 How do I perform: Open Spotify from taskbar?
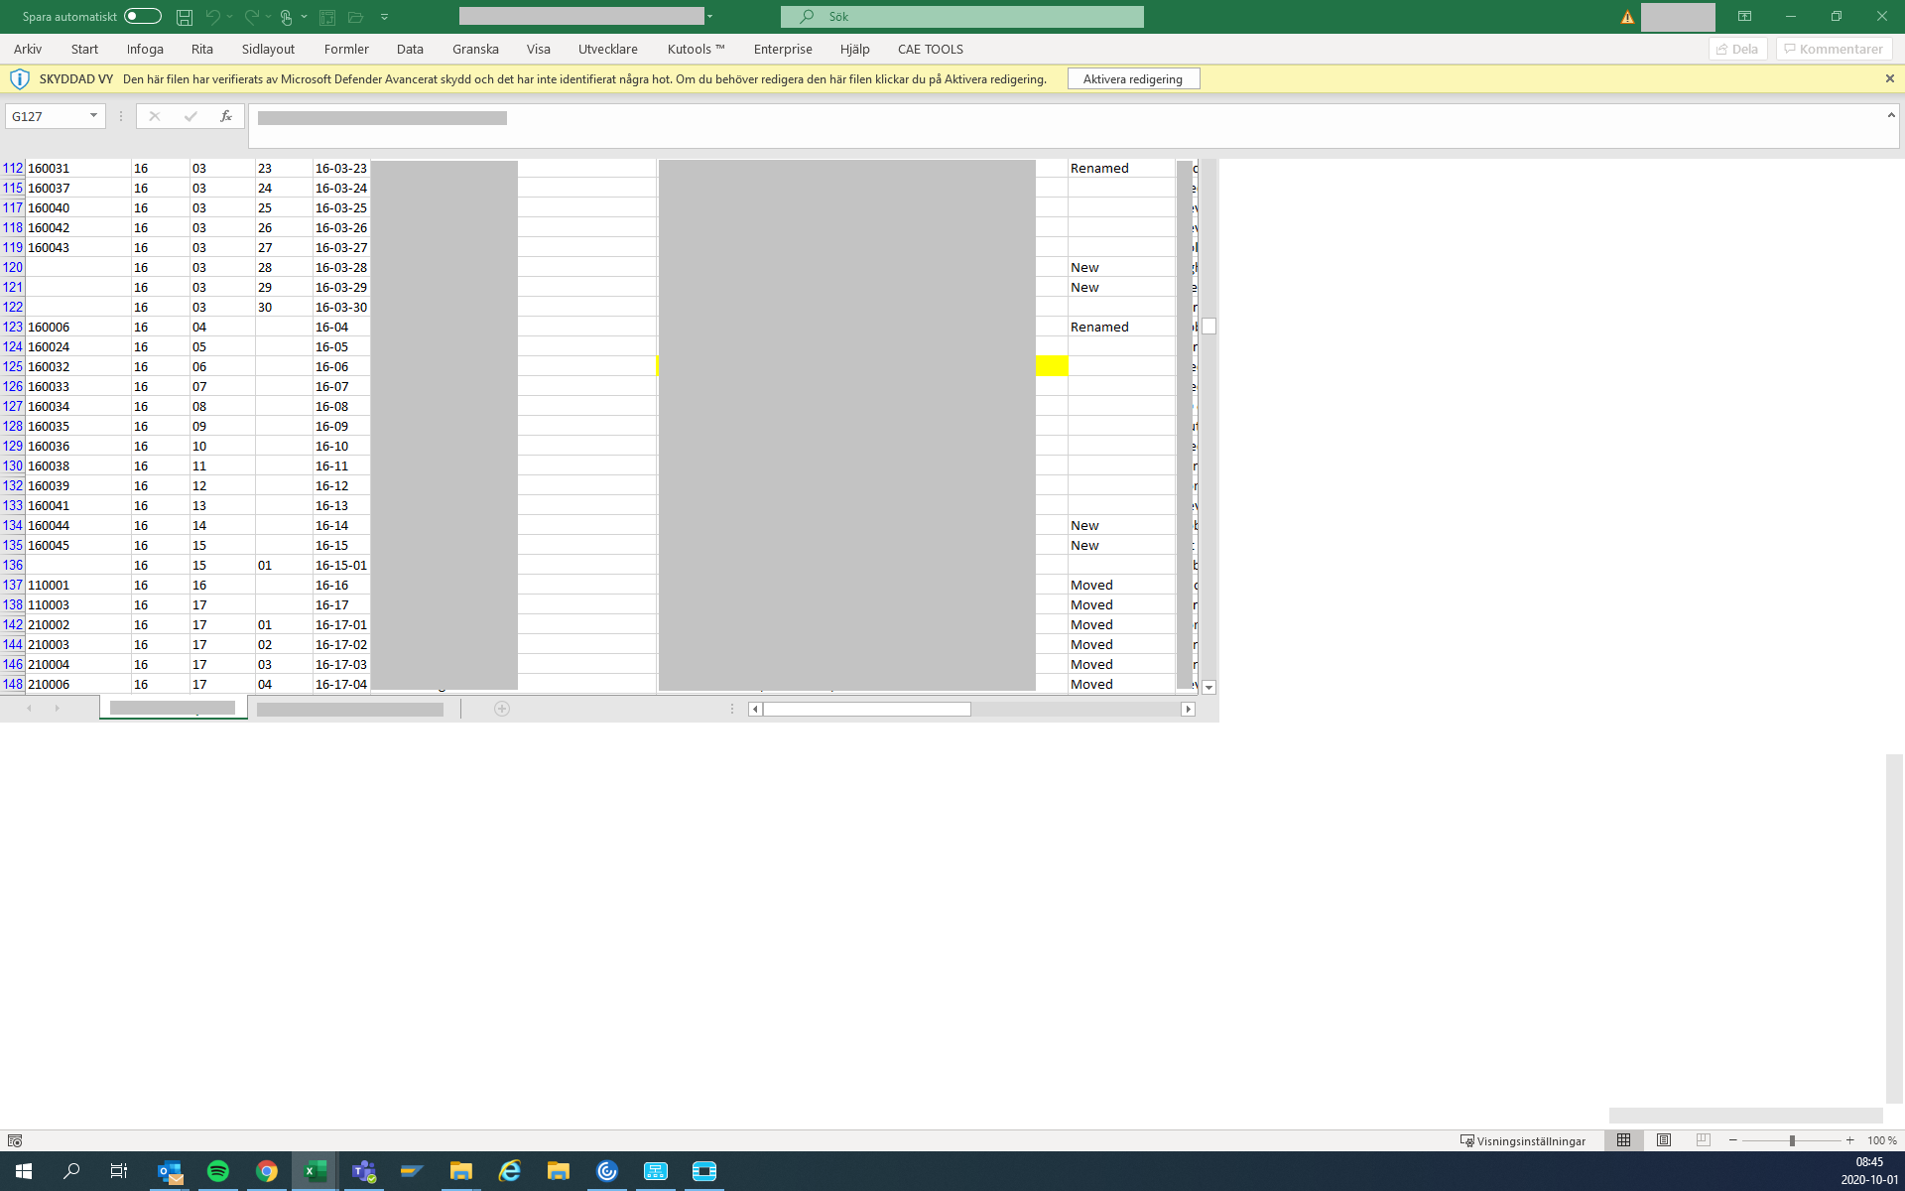pyautogui.click(x=218, y=1171)
